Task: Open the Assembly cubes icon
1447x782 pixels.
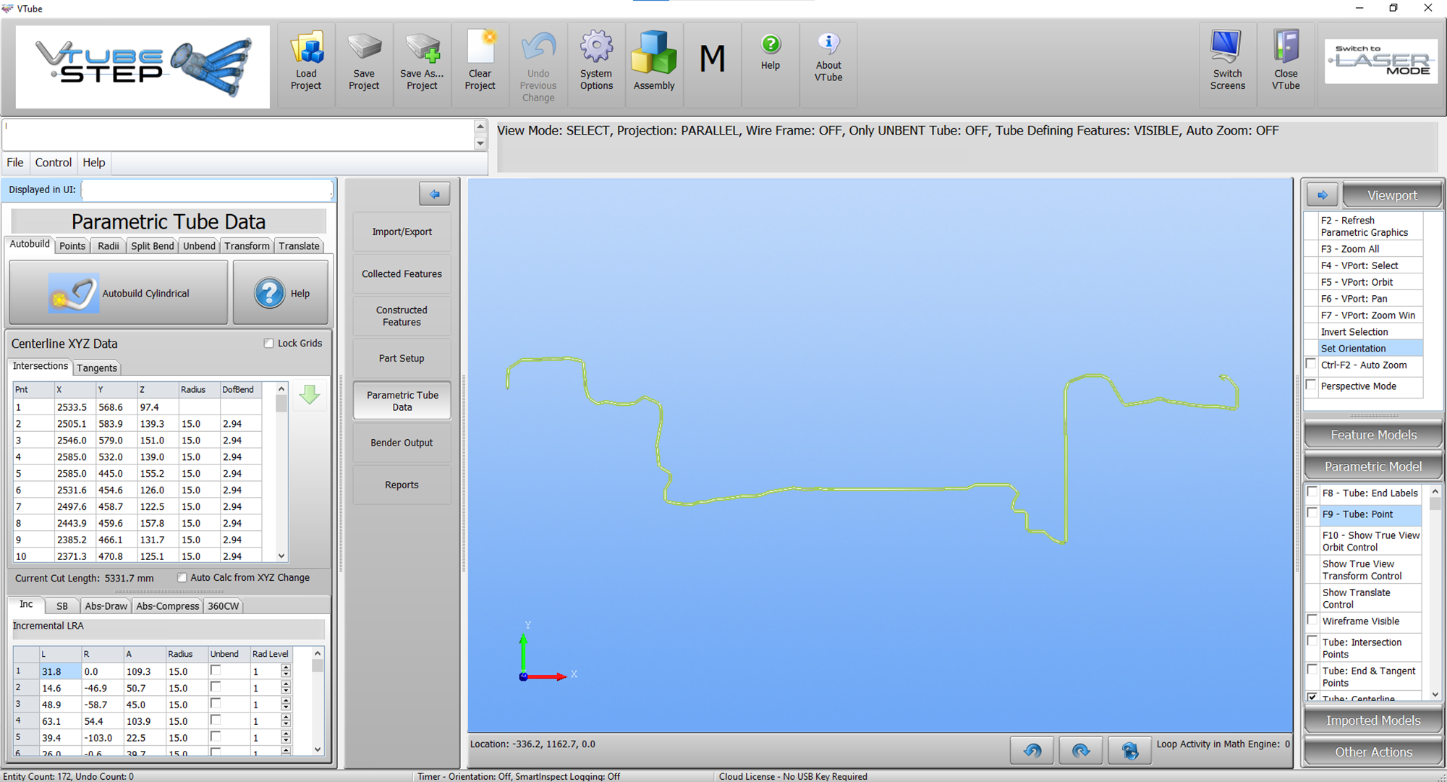Action: tap(653, 52)
